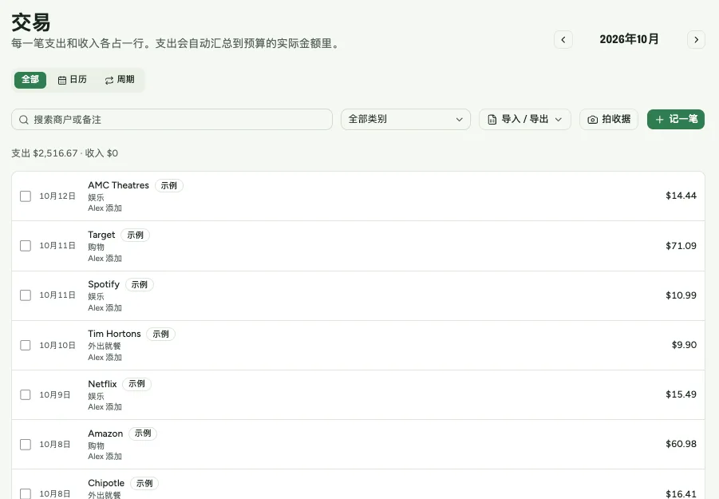Click the 示例 badge next to Amazon
719x499 pixels.
pos(143,433)
